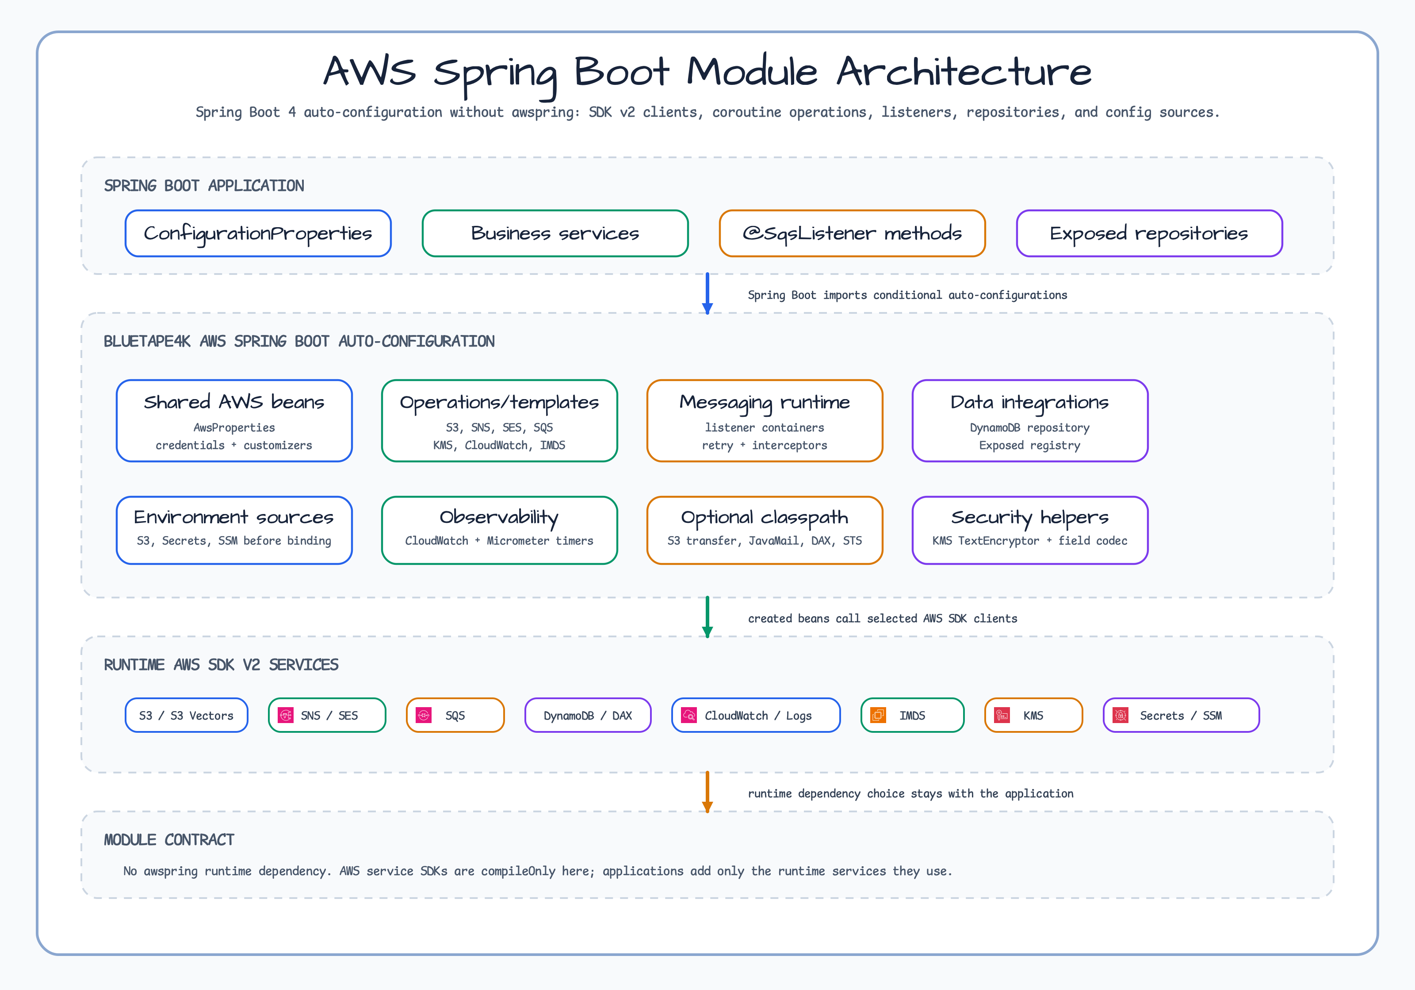Image resolution: width=1415 pixels, height=990 pixels.
Task: Select the CloudWatch / Logs label
Action: pyautogui.click(x=758, y=716)
